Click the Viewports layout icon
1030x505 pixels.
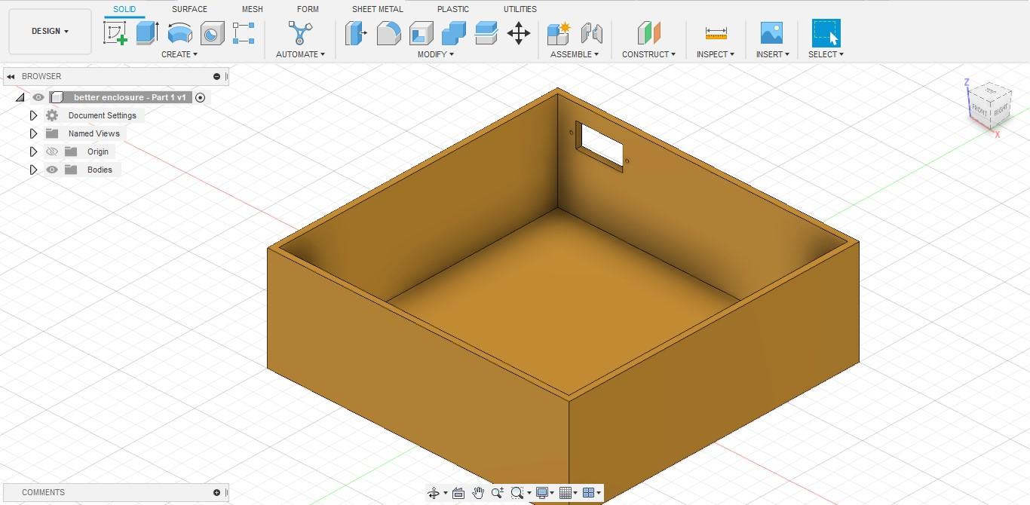click(x=589, y=493)
